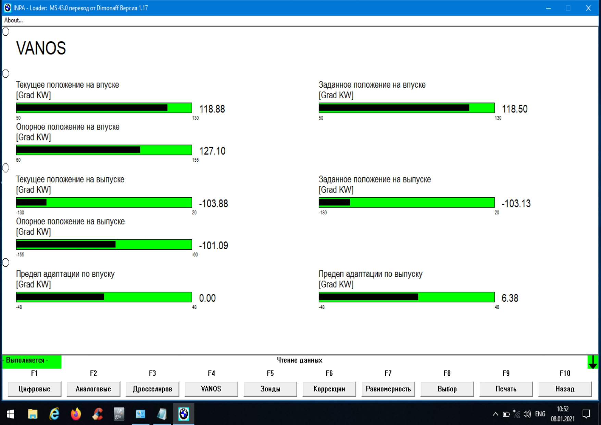Viewport: 601px width, 425px height.
Task: Click the Опорное положение на впуске label
Action: (68, 127)
